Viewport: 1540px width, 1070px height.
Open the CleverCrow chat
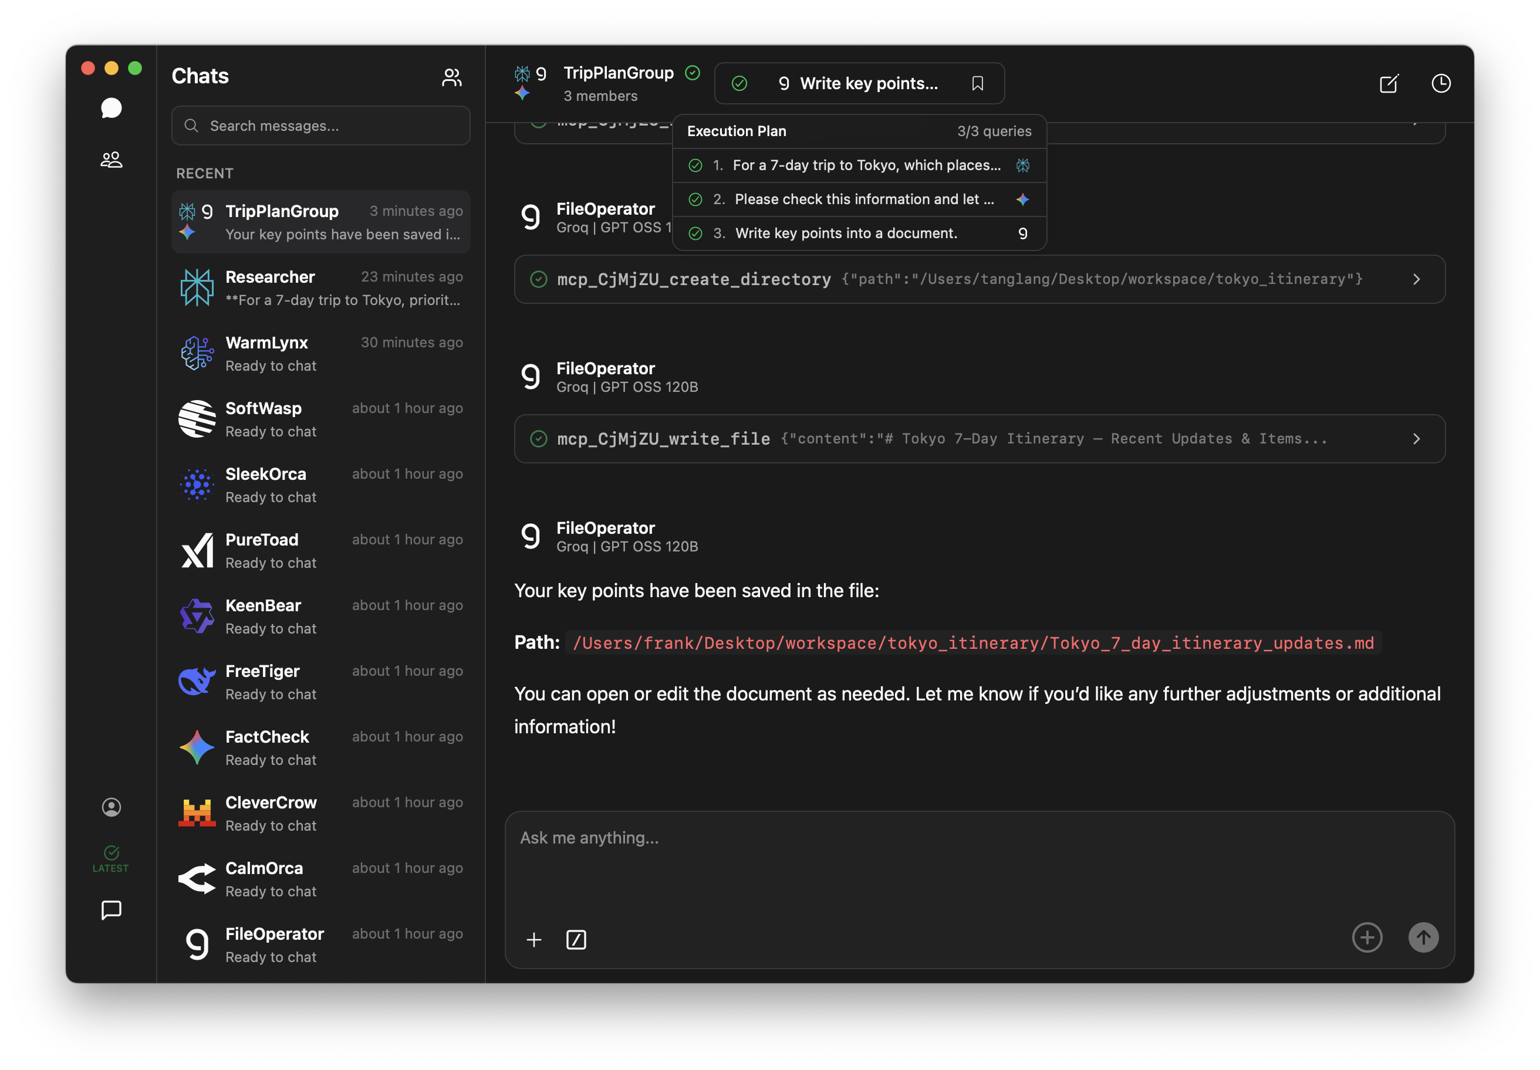click(320, 813)
